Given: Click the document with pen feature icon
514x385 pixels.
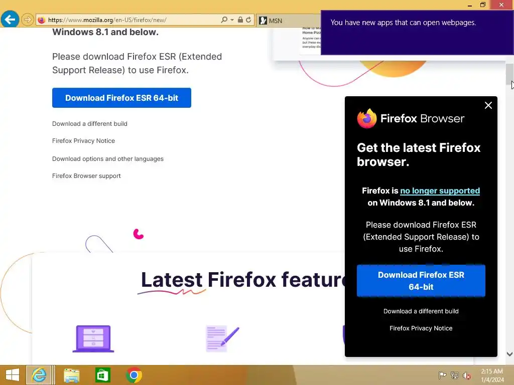Looking at the screenshot, I should 222,339.
